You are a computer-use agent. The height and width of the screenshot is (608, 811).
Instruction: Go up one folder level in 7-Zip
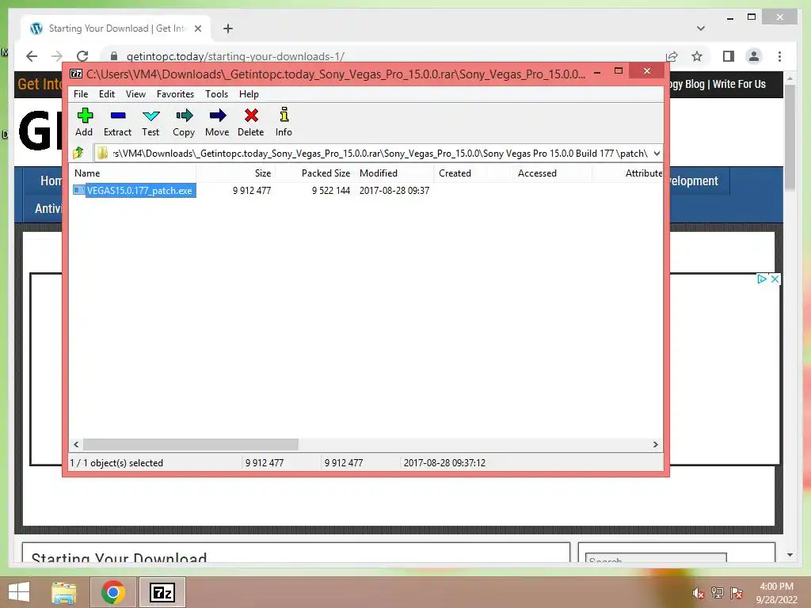tap(78, 153)
